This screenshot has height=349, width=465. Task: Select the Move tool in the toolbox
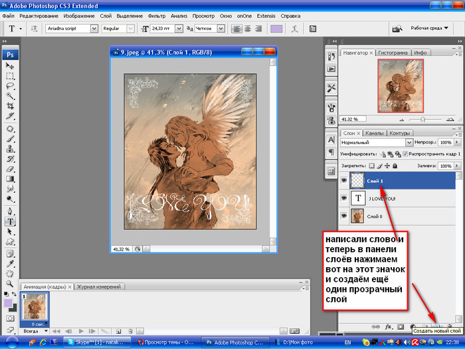[11, 66]
